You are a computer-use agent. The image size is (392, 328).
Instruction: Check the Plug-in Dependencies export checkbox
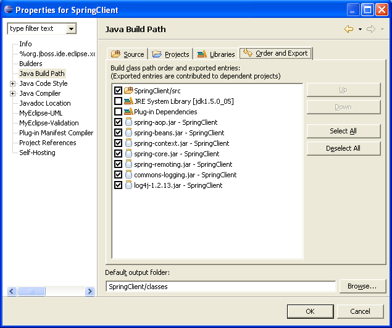click(x=118, y=111)
